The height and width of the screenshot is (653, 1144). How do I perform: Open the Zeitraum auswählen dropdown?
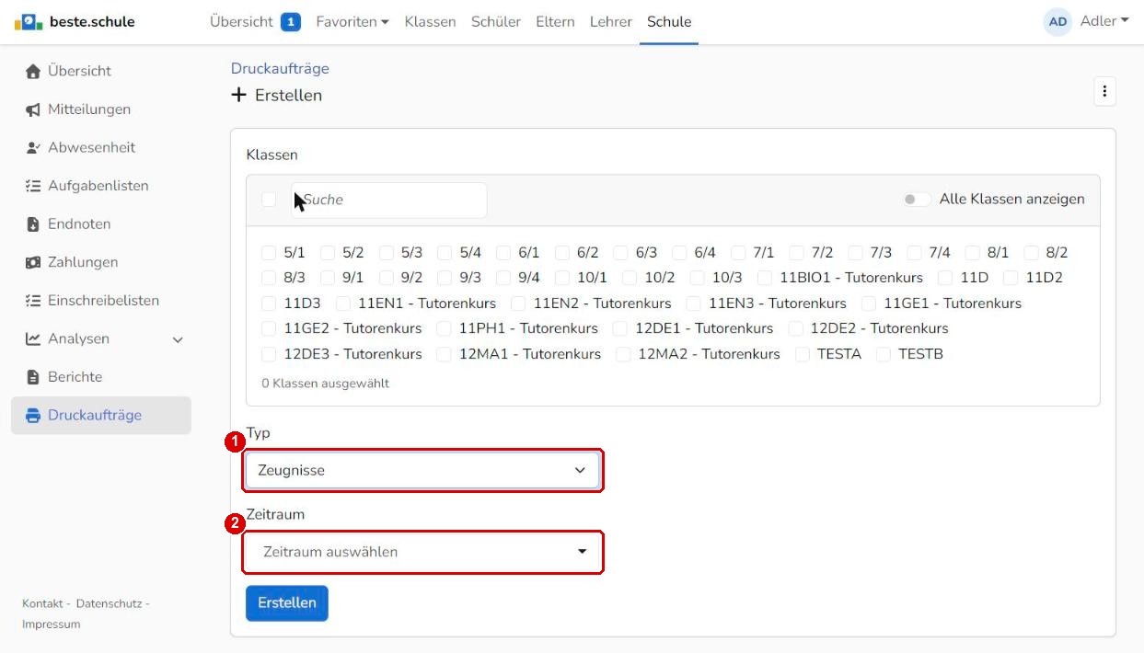[422, 552]
